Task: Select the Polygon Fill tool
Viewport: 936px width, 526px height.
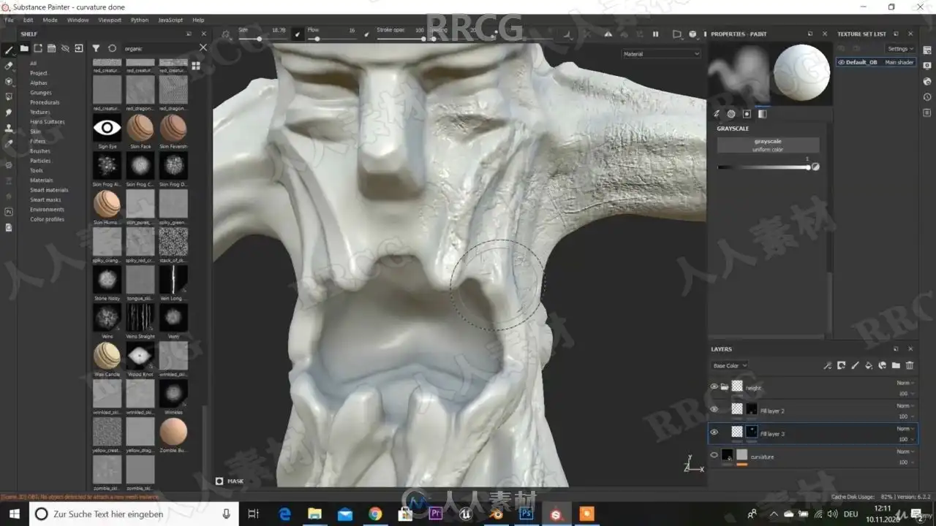Action: pyautogui.click(x=9, y=96)
